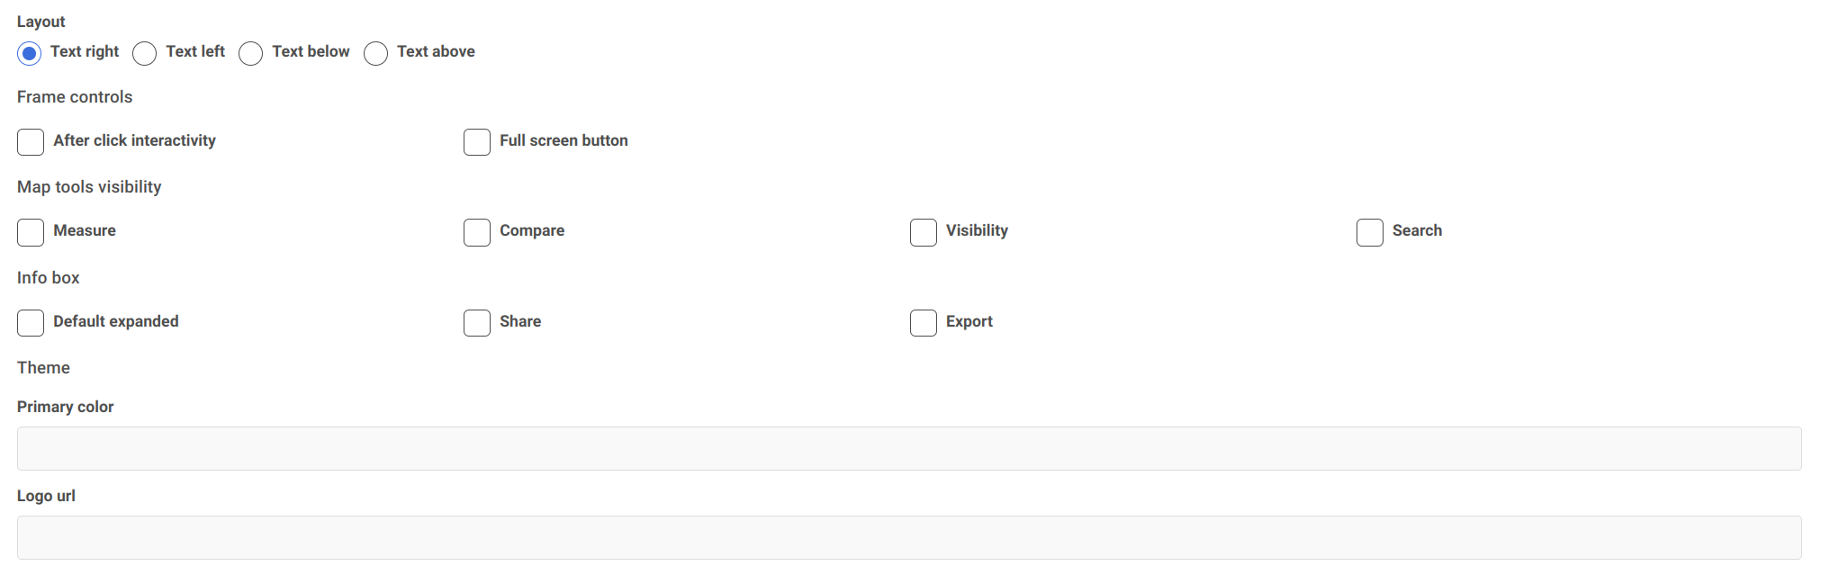Screen dimensions: 1821x575
Task: Check the Measure map tool
Action: point(31,232)
